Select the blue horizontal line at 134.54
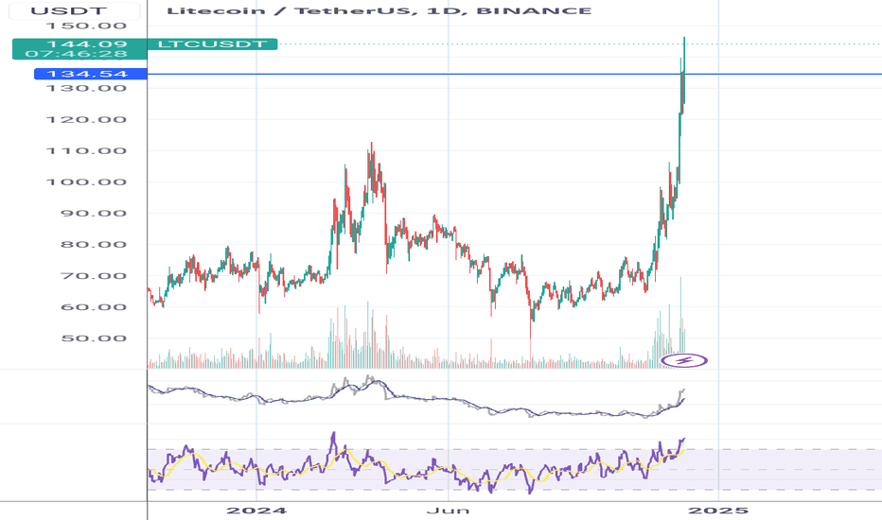The height and width of the screenshot is (520, 882). pos(514,74)
